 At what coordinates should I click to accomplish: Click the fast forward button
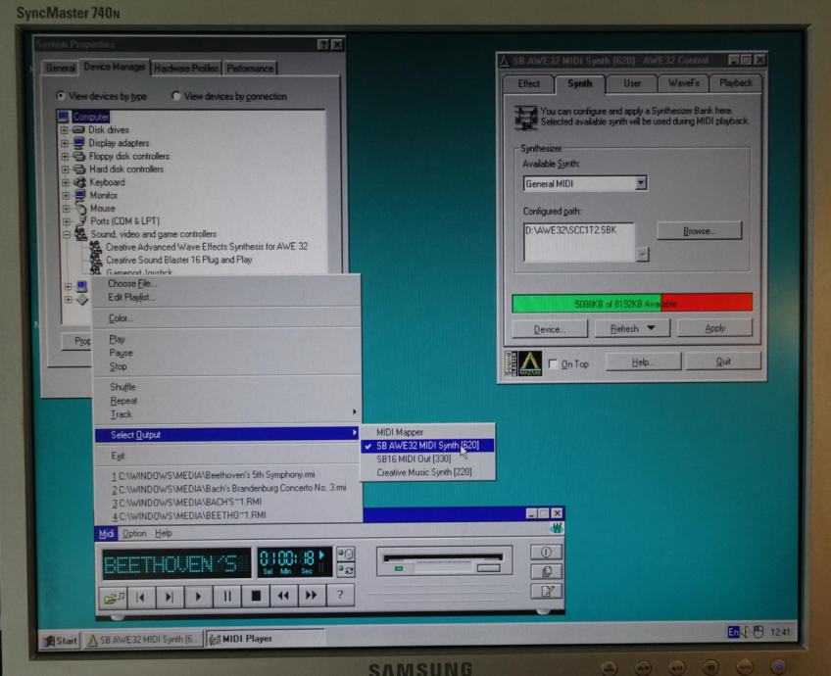[312, 595]
